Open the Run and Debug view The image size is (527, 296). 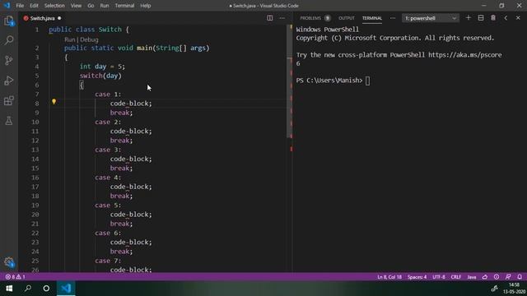click(x=9, y=81)
